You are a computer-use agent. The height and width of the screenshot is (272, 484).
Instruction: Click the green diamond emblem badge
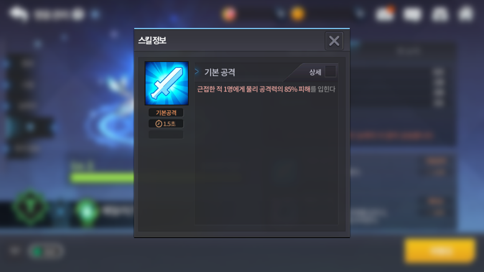[x=87, y=211]
